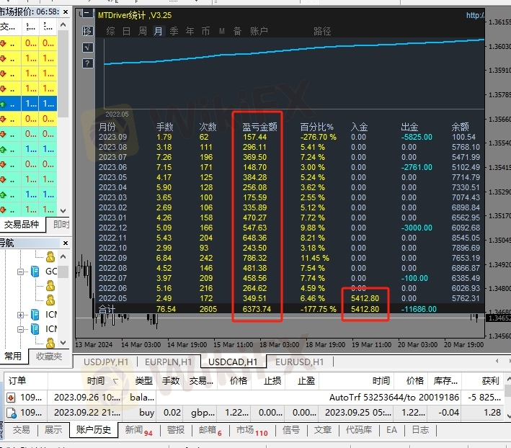Select 常用 tab in navigator
511x448 pixels.
coord(13,357)
